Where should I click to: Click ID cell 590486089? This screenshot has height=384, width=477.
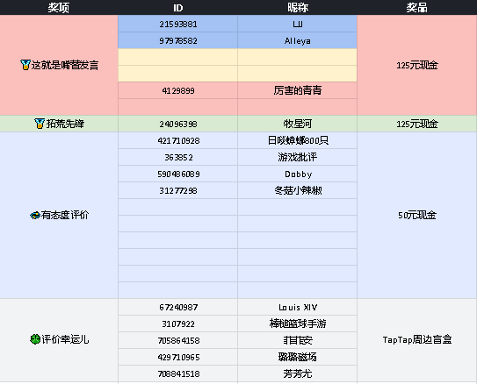tap(177, 174)
